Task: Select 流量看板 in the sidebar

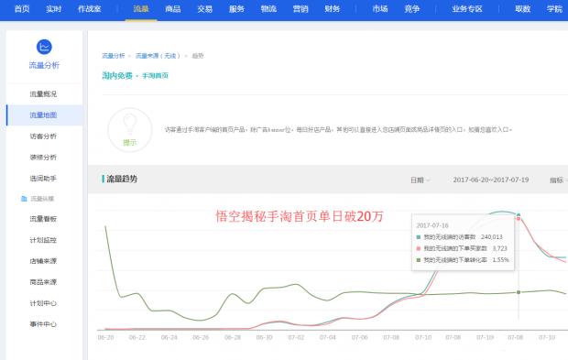Action: click(43, 219)
